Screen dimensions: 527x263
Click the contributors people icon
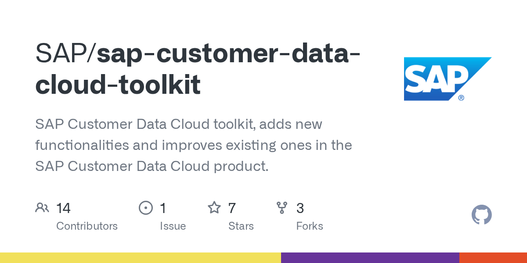coord(42,208)
